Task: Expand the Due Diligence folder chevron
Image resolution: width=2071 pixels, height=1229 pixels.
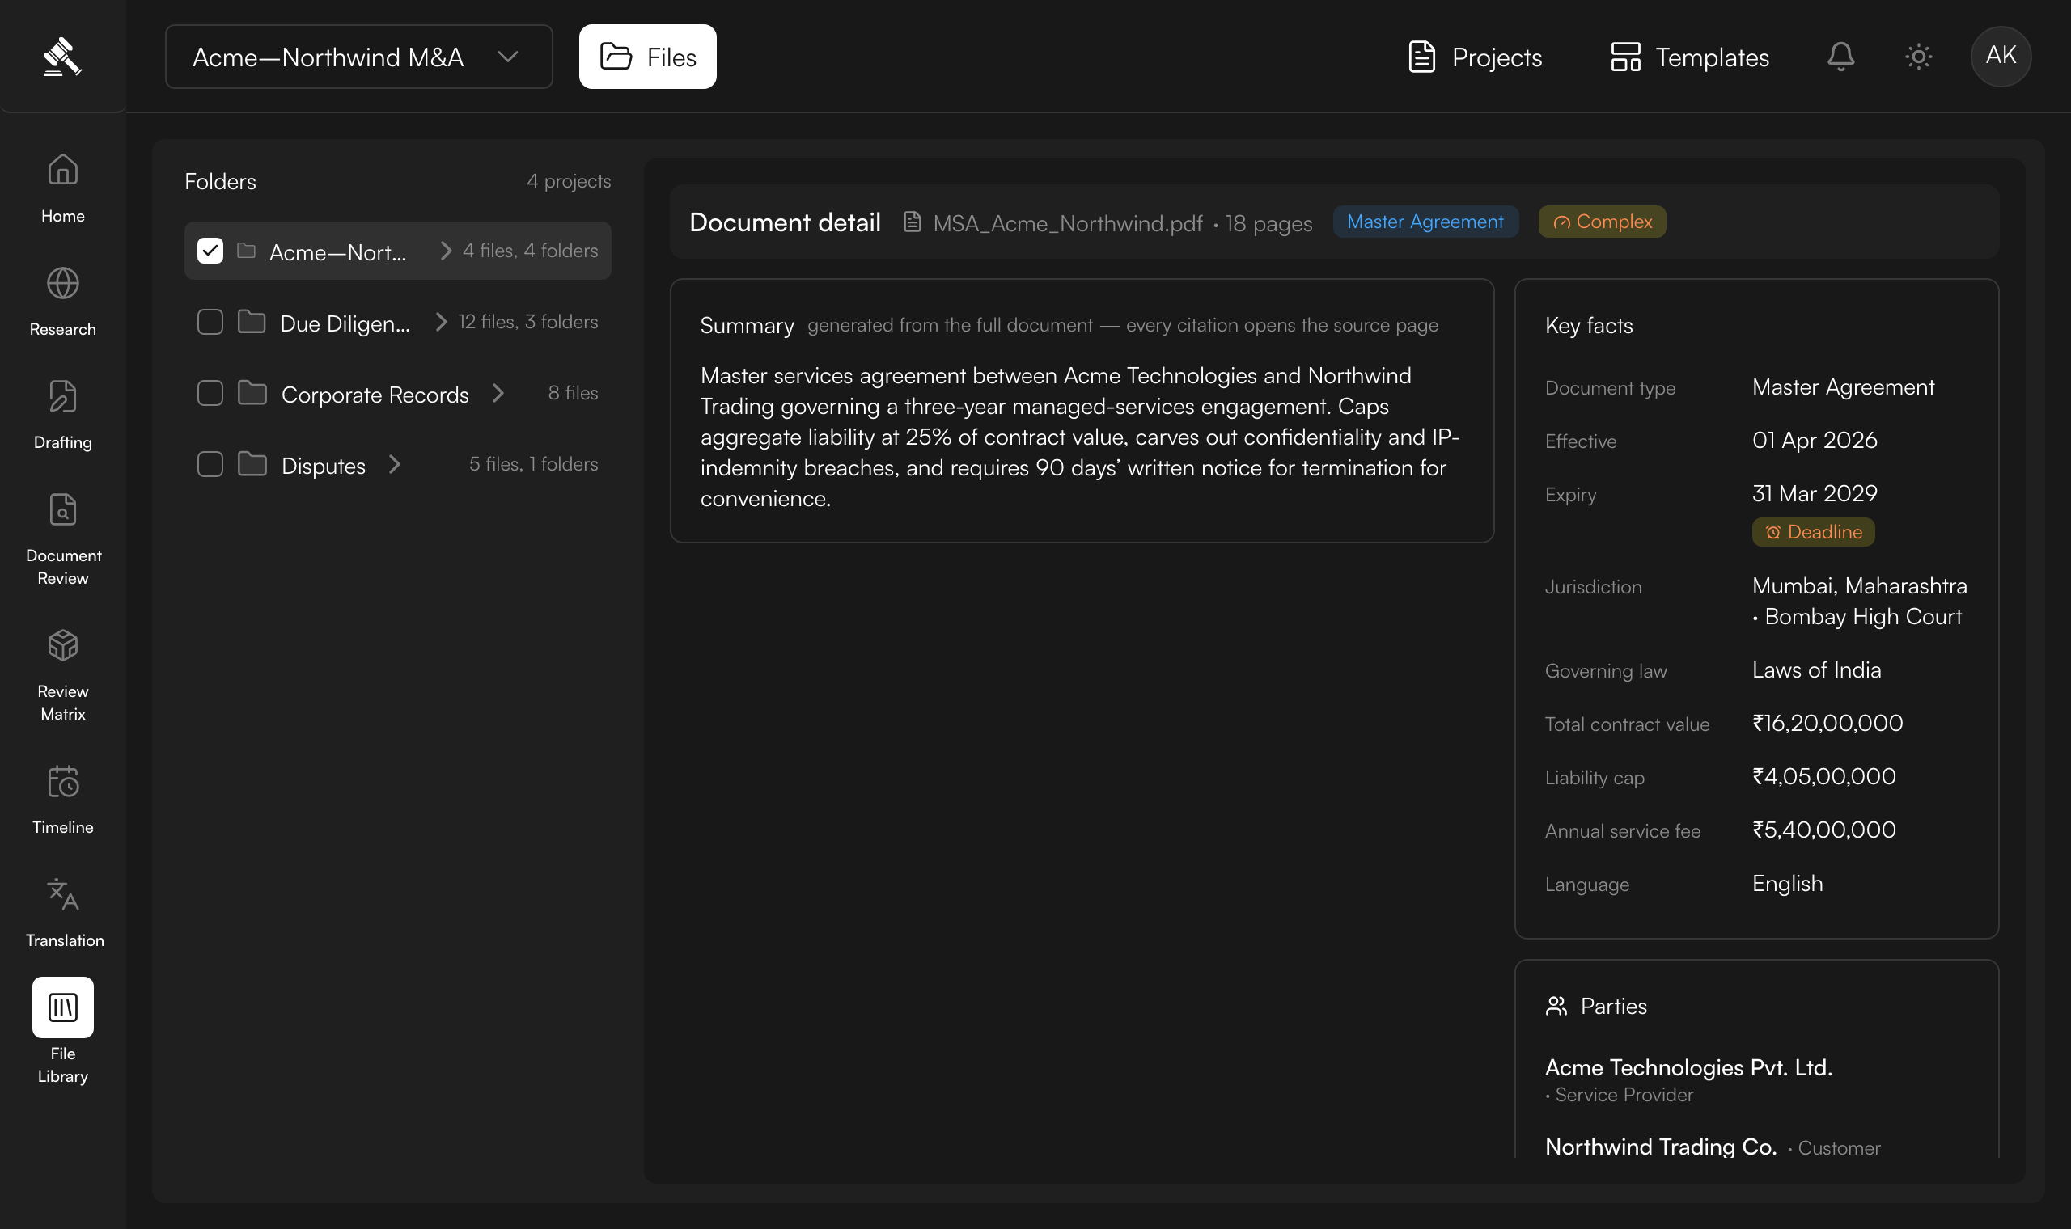Action: [441, 321]
